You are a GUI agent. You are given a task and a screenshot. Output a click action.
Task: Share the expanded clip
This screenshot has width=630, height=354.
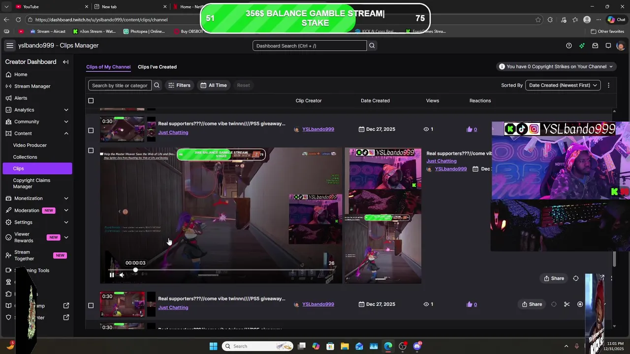(x=554, y=278)
